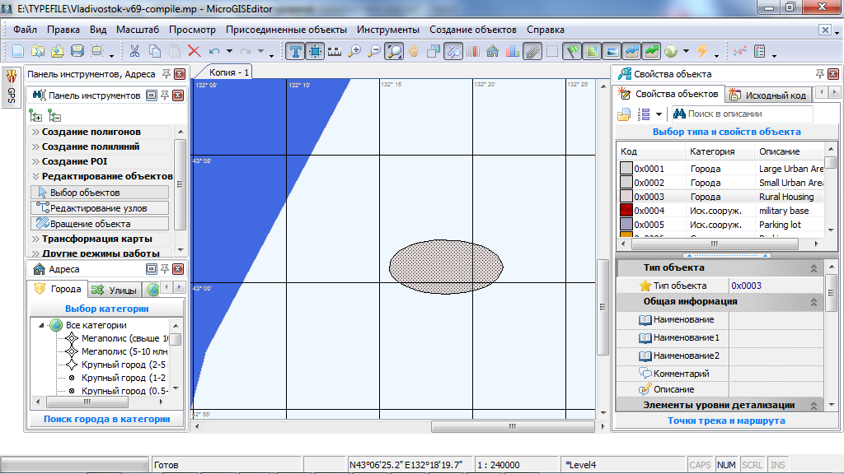This screenshot has height=474, width=844.
Task: Toggle the green flag toolbar button
Action: coord(572,51)
